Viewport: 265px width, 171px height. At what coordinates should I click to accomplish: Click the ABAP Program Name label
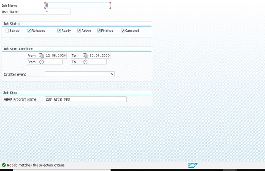point(20,99)
